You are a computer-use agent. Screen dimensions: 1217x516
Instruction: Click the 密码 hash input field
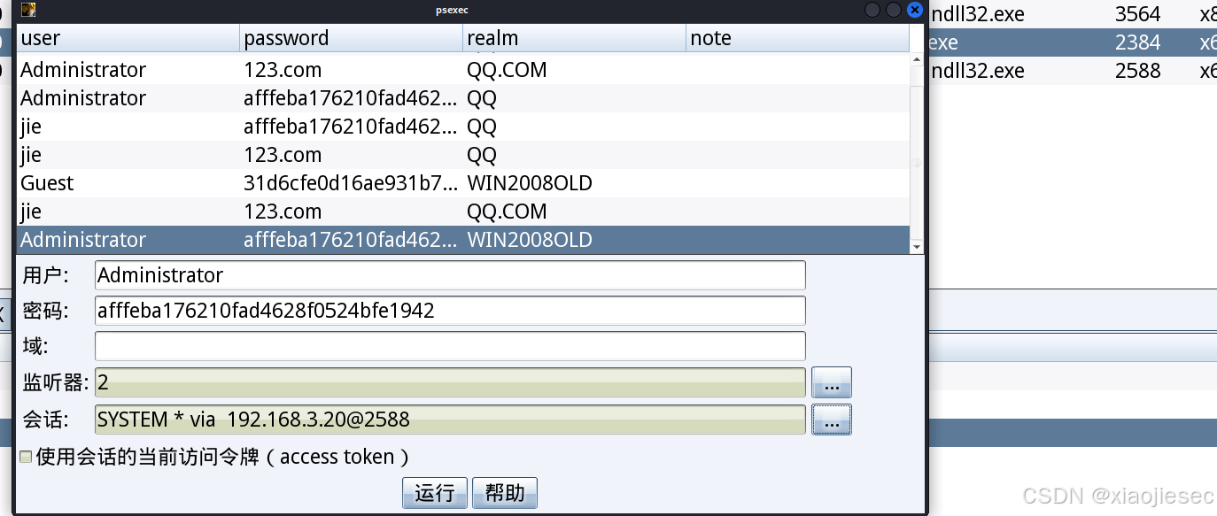[450, 311]
